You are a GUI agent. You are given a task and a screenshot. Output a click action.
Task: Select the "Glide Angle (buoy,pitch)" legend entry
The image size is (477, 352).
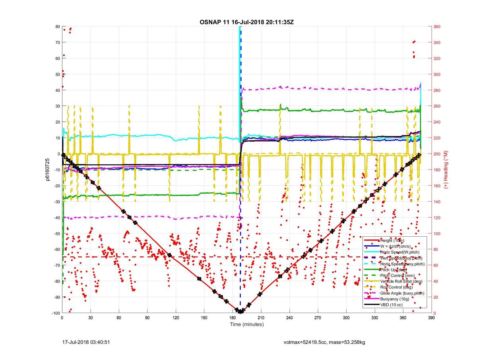click(402, 293)
